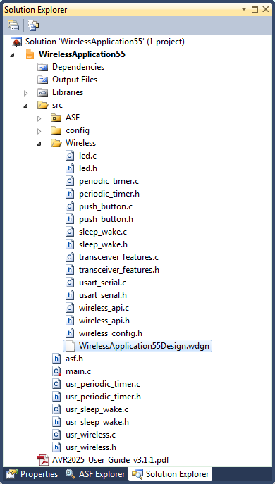Select usr_wireless.c file
Image resolution: width=275 pixels, height=484 pixels.
point(90,435)
